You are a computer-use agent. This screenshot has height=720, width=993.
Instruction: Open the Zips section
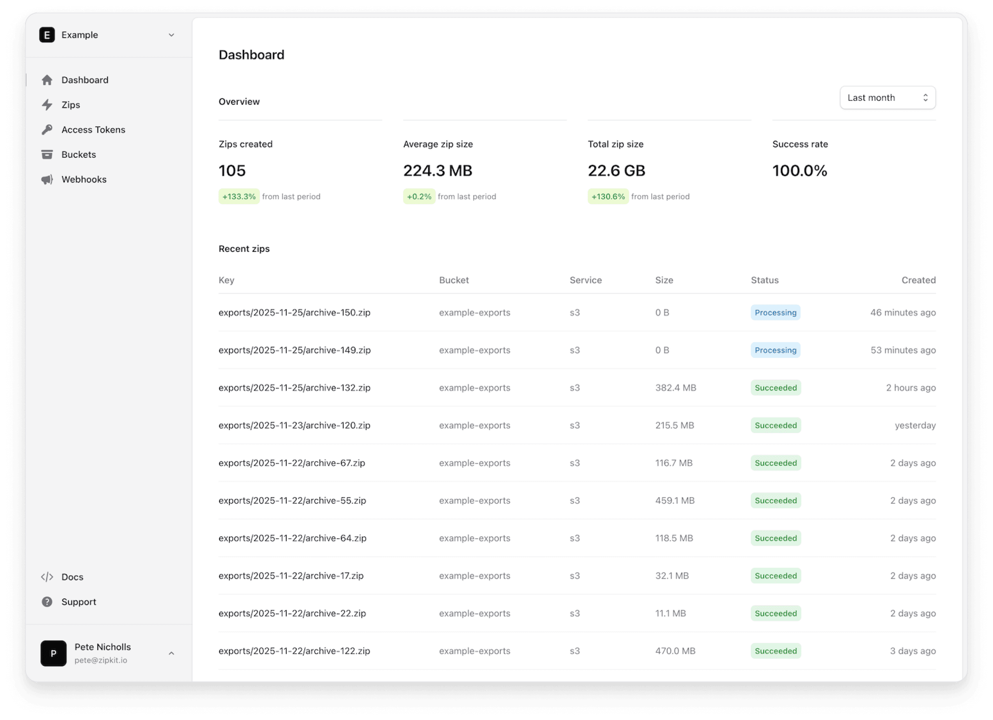coord(71,104)
